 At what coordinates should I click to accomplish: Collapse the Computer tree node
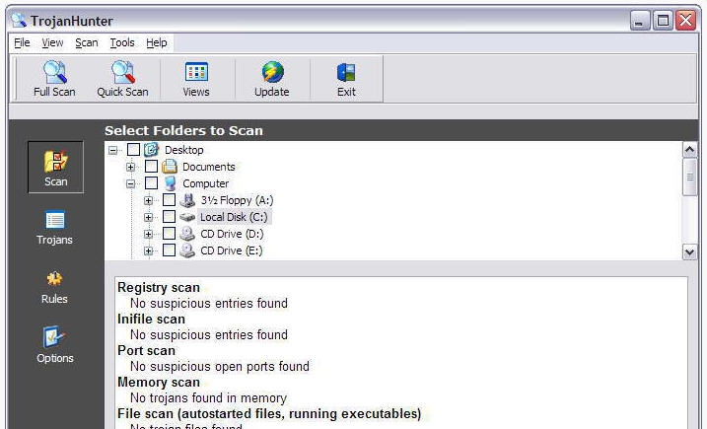tap(131, 183)
